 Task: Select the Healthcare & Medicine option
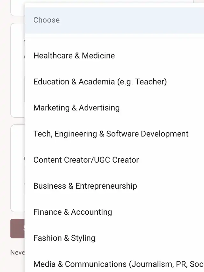point(114,56)
